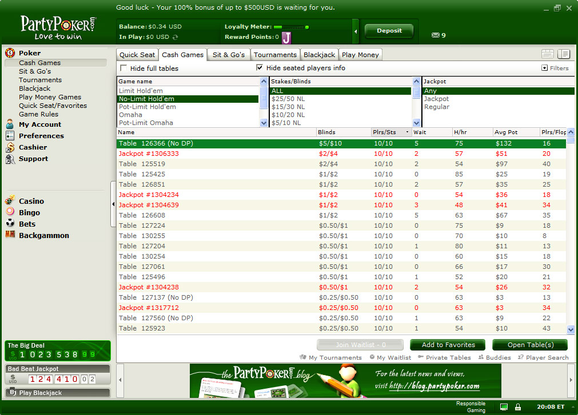Collapse the left sidebar arrow handle
Image resolution: width=578 pixels, height=415 pixels.
coord(113,204)
